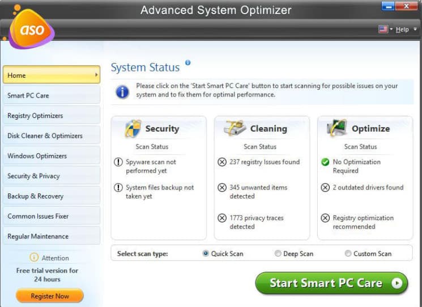The image size is (422, 307).
Task: Click the ASO orange logo
Action: 31,28
